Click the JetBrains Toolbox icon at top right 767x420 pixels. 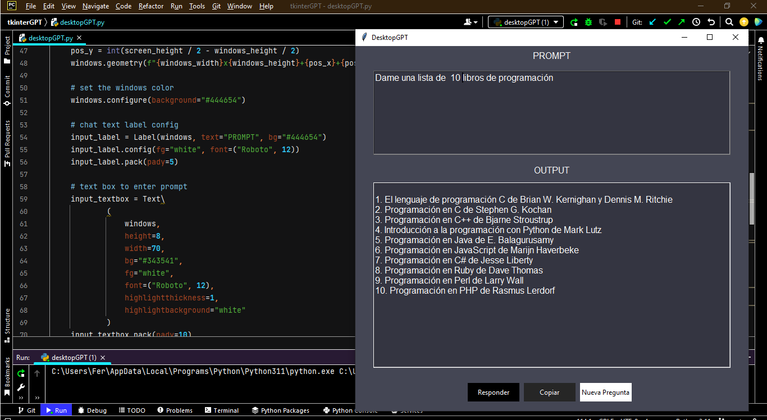click(x=759, y=22)
